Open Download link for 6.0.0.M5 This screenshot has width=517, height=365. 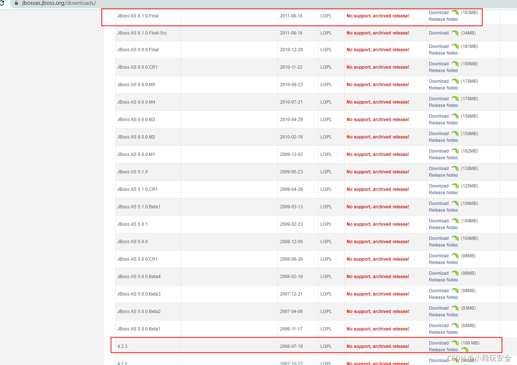click(x=439, y=81)
